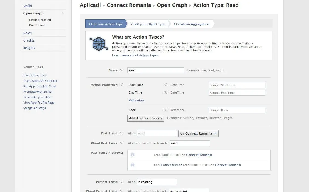Click 'Action Type: Read' in the page title

(x=216, y=5)
